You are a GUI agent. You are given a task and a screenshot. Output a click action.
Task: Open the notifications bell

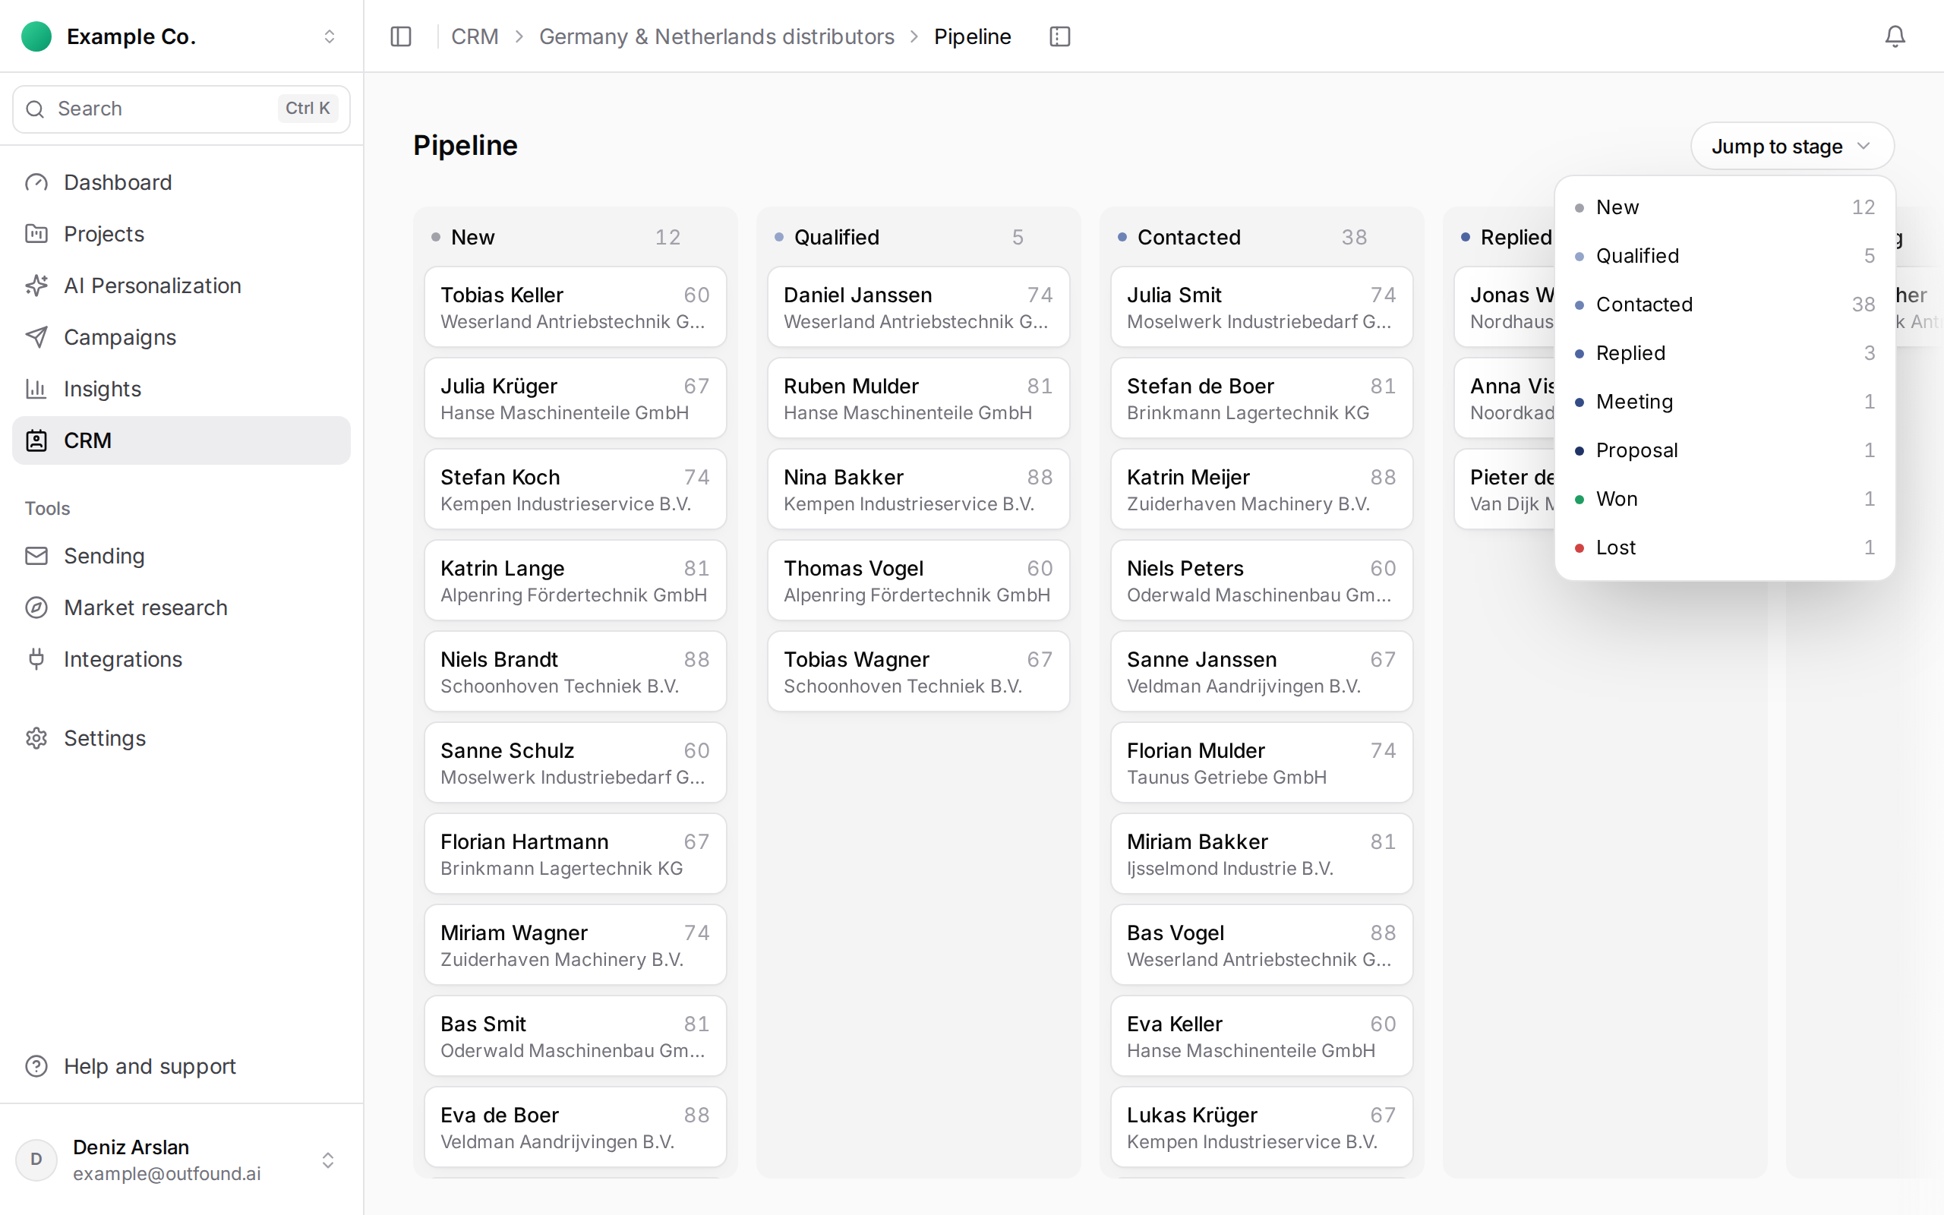point(1895,36)
